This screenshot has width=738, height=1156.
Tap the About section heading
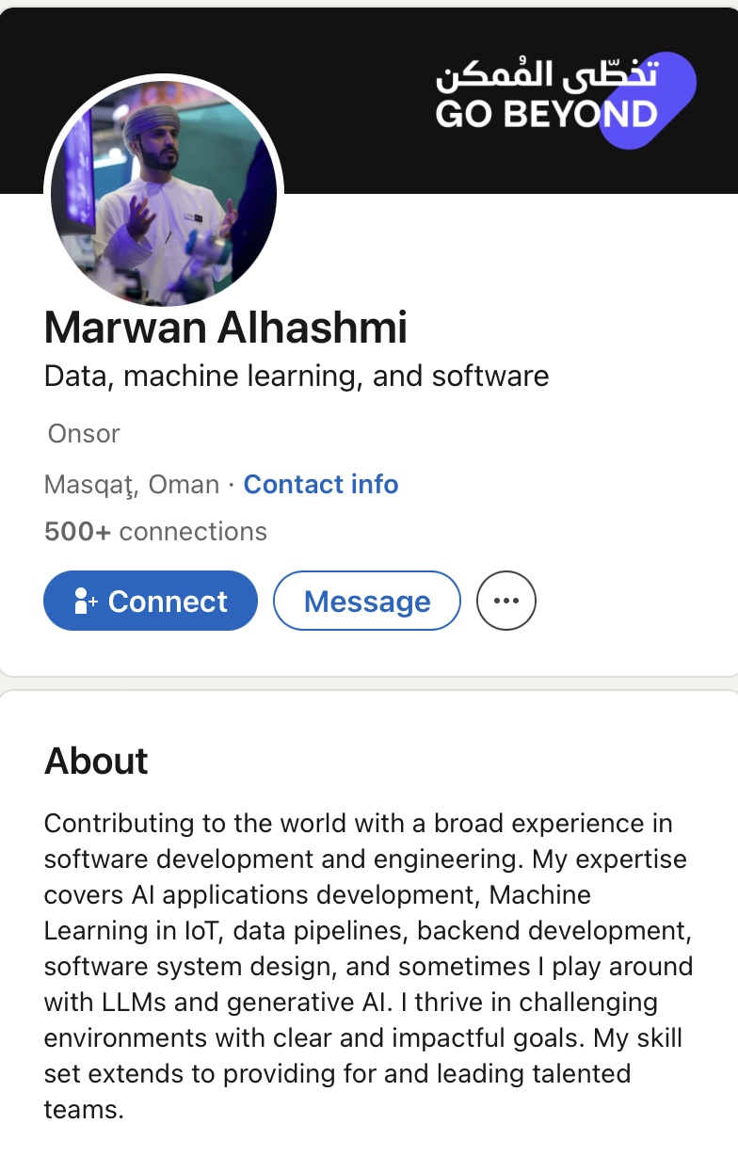[x=96, y=761]
